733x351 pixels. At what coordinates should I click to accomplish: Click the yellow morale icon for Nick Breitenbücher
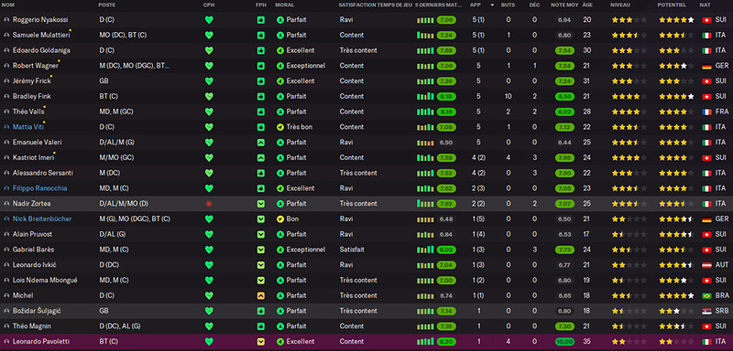(x=280, y=219)
